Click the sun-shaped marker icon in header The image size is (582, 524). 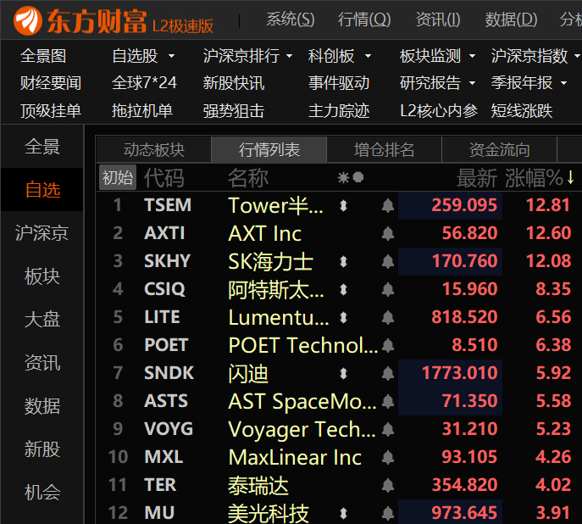(343, 177)
